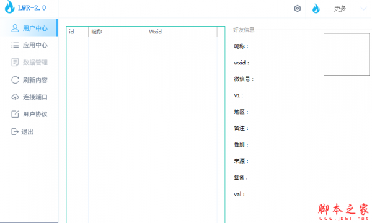Click the 签名： label
The image size is (372, 223).
(241, 178)
